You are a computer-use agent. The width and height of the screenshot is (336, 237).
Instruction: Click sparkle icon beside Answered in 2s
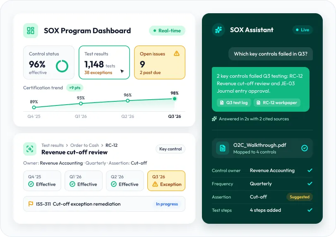click(x=214, y=119)
